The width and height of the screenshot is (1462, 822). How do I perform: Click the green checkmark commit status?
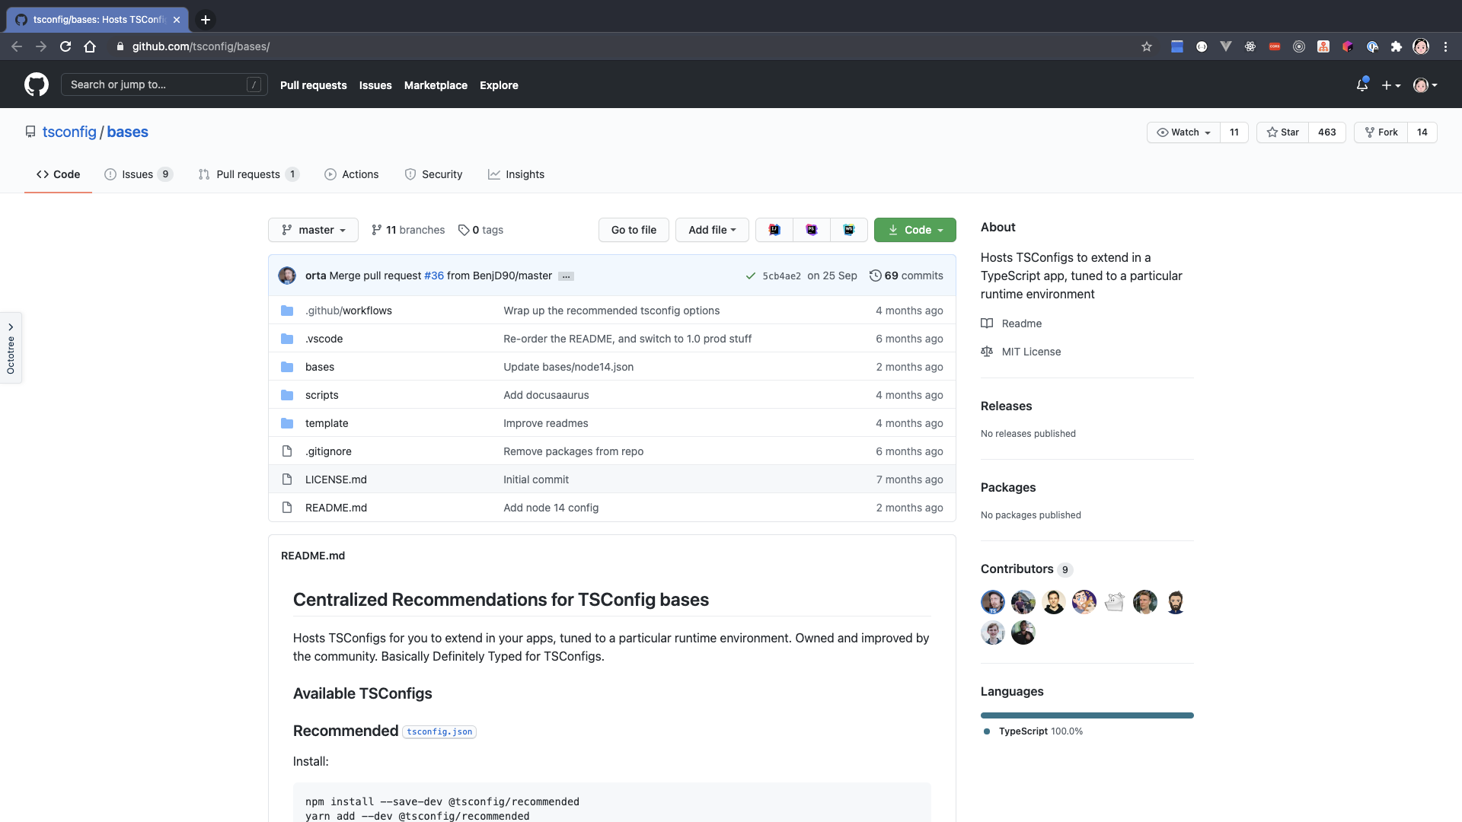point(750,276)
